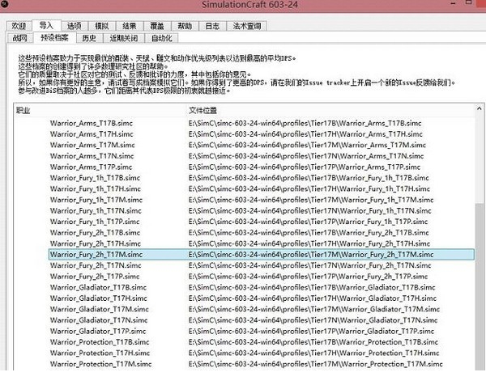
Task: Open the 覆盖 overrides tab
Action: click(157, 26)
